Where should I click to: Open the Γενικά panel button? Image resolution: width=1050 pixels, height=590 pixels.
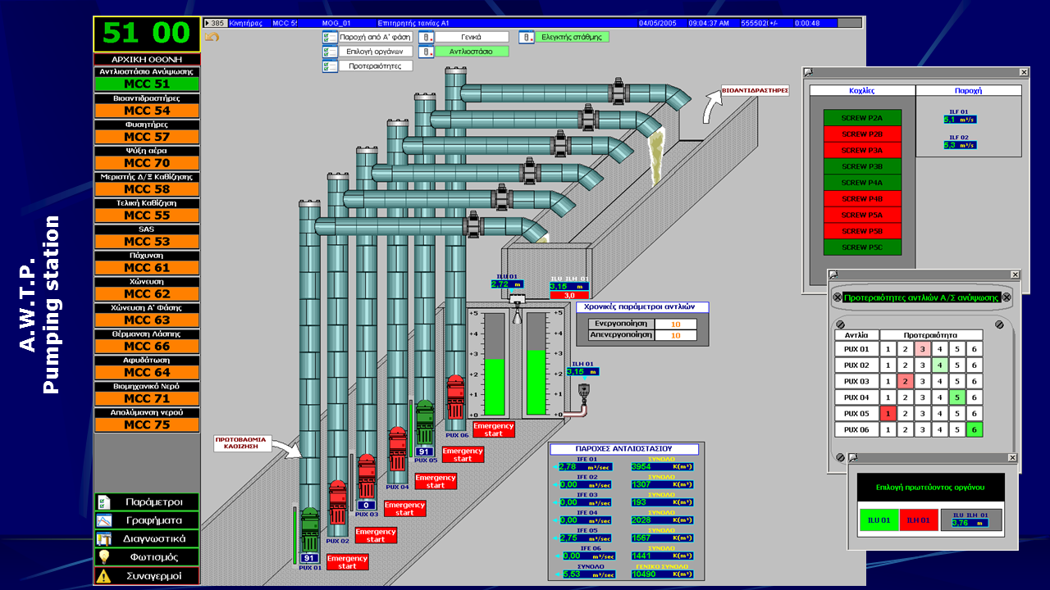click(470, 37)
